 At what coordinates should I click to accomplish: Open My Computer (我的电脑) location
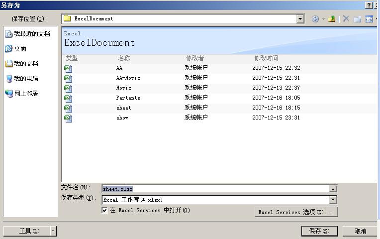[x=22, y=78]
